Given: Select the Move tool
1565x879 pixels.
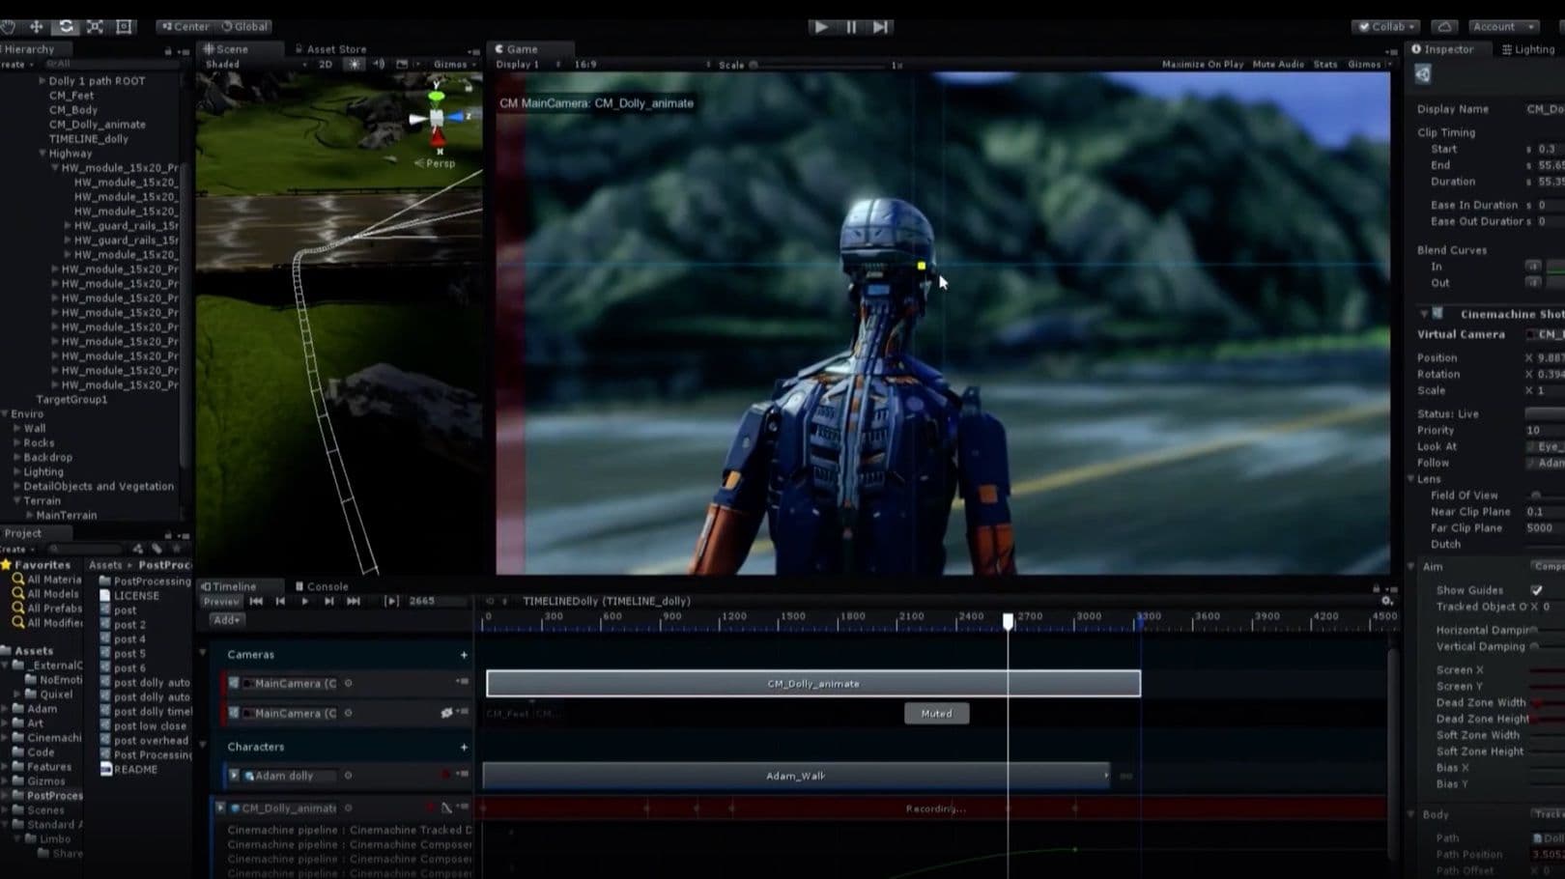Looking at the screenshot, I should 37,27.
